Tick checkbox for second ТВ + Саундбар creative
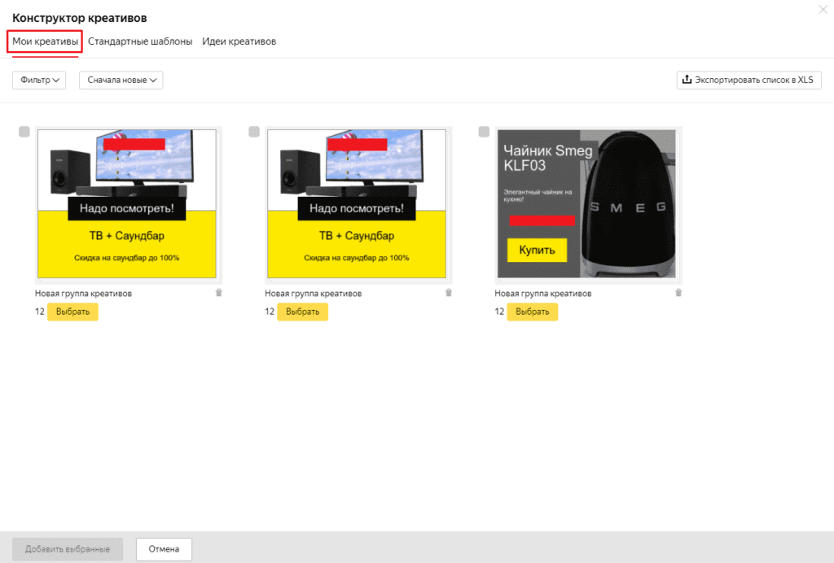This screenshot has height=563, width=834. tap(254, 132)
